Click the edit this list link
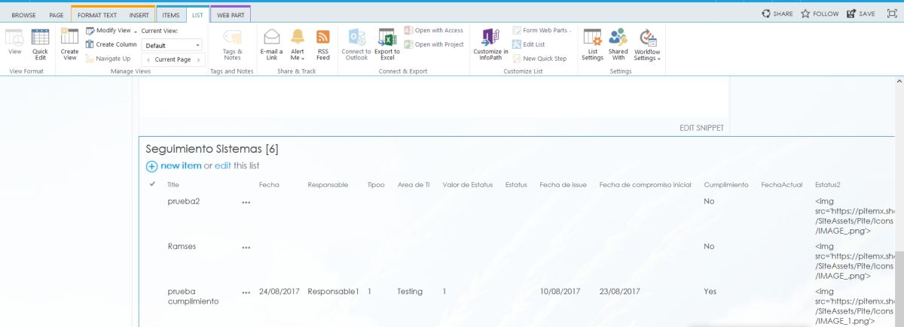The image size is (904, 327). (223, 165)
